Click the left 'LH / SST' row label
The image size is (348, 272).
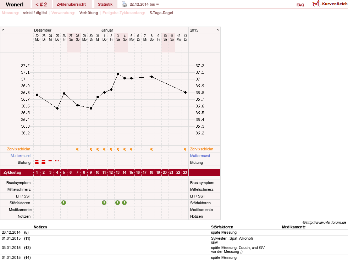point(23,196)
